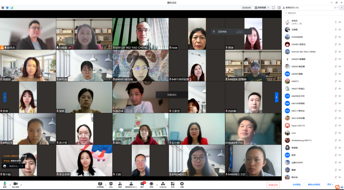Open the share screen (共享屏幕) tool
Screen dimensions: 344x190
pos(100,185)
